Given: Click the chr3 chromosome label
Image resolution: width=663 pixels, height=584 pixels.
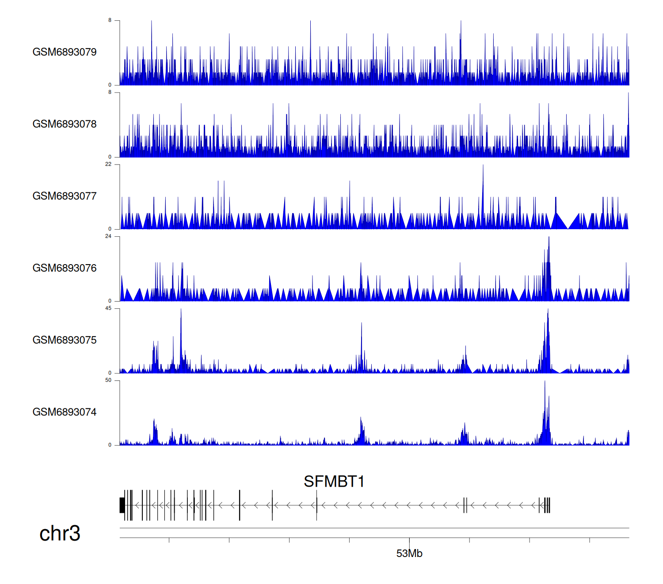Looking at the screenshot, I should (60, 533).
